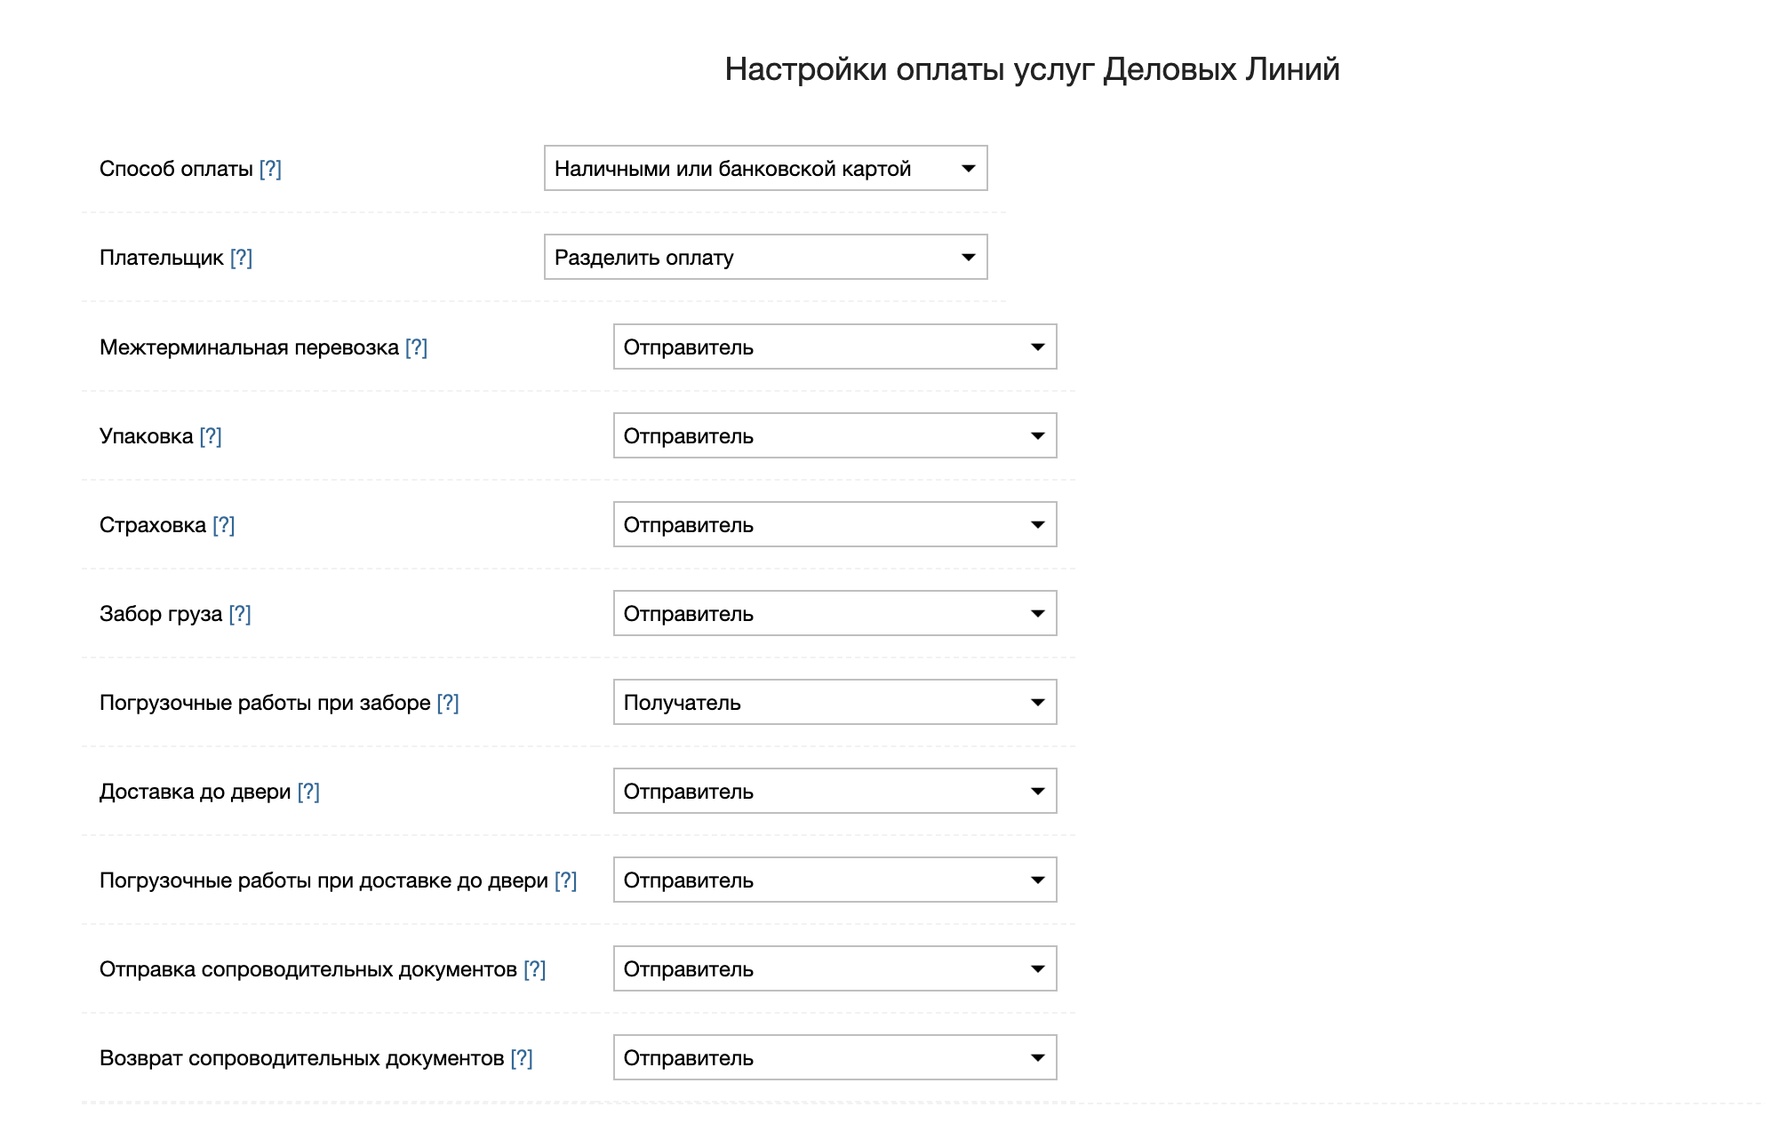Change Погрузочные работы при заборе payer

pos(835,703)
